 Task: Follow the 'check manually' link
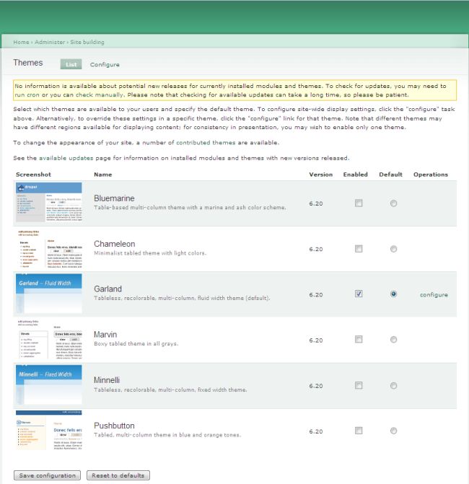100,94
